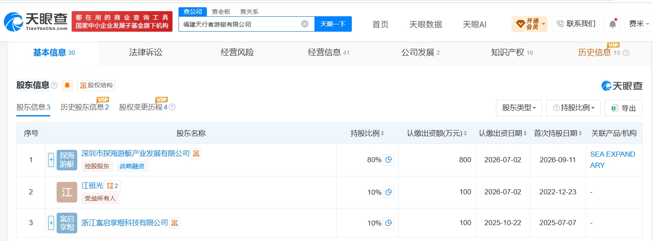Viewport: 653px width, 241px height.
Task: Click the 800 contribution amount cell
Action: [437, 160]
